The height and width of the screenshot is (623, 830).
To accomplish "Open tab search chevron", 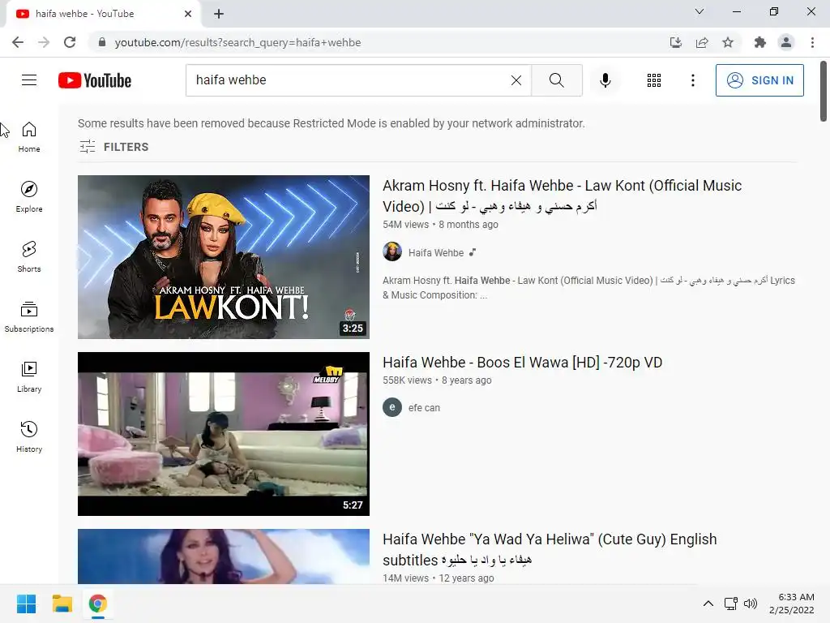I will click(700, 11).
